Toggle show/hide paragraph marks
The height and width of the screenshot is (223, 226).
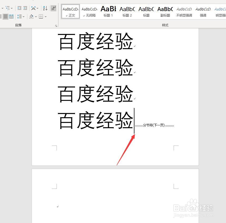53,8
